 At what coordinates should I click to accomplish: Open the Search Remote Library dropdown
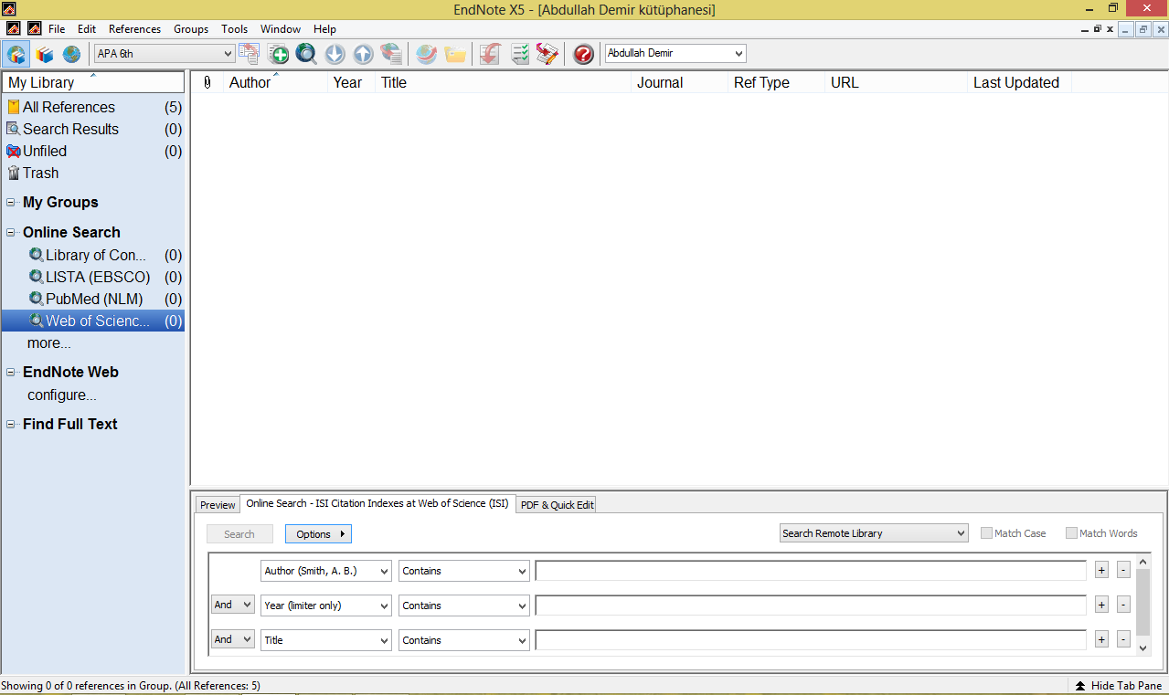[x=874, y=533]
